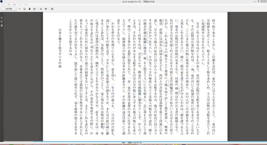Screen dimensions: 267x145
Task: Open the notebook icon in left sidebar
Action: (x=2, y=26)
